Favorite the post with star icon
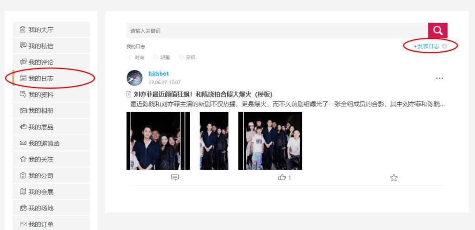The height and width of the screenshot is (230, 475). 394,177
